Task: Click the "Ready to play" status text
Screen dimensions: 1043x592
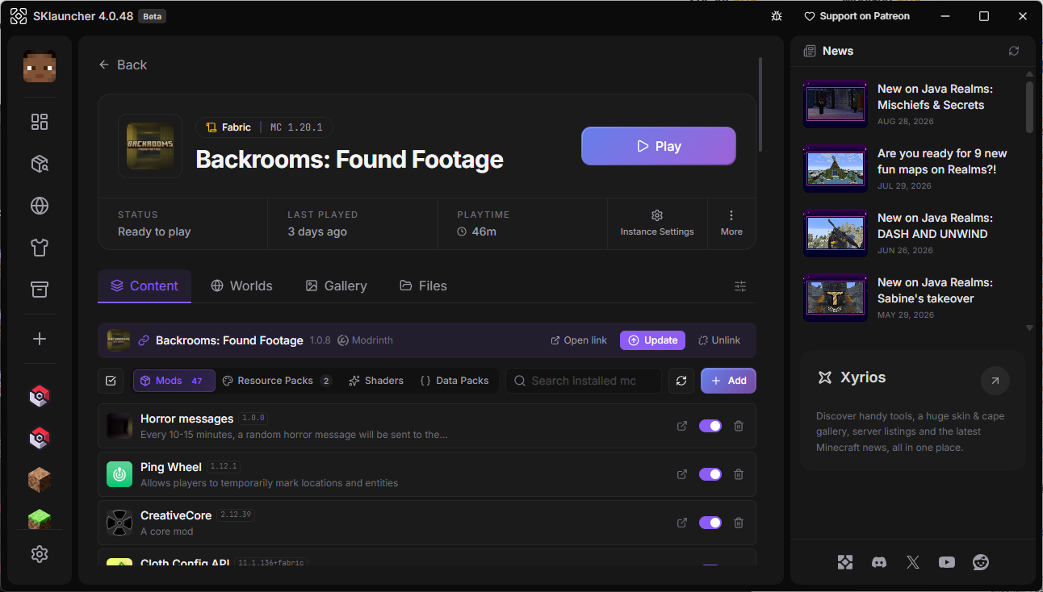Action: coord(154,231)
